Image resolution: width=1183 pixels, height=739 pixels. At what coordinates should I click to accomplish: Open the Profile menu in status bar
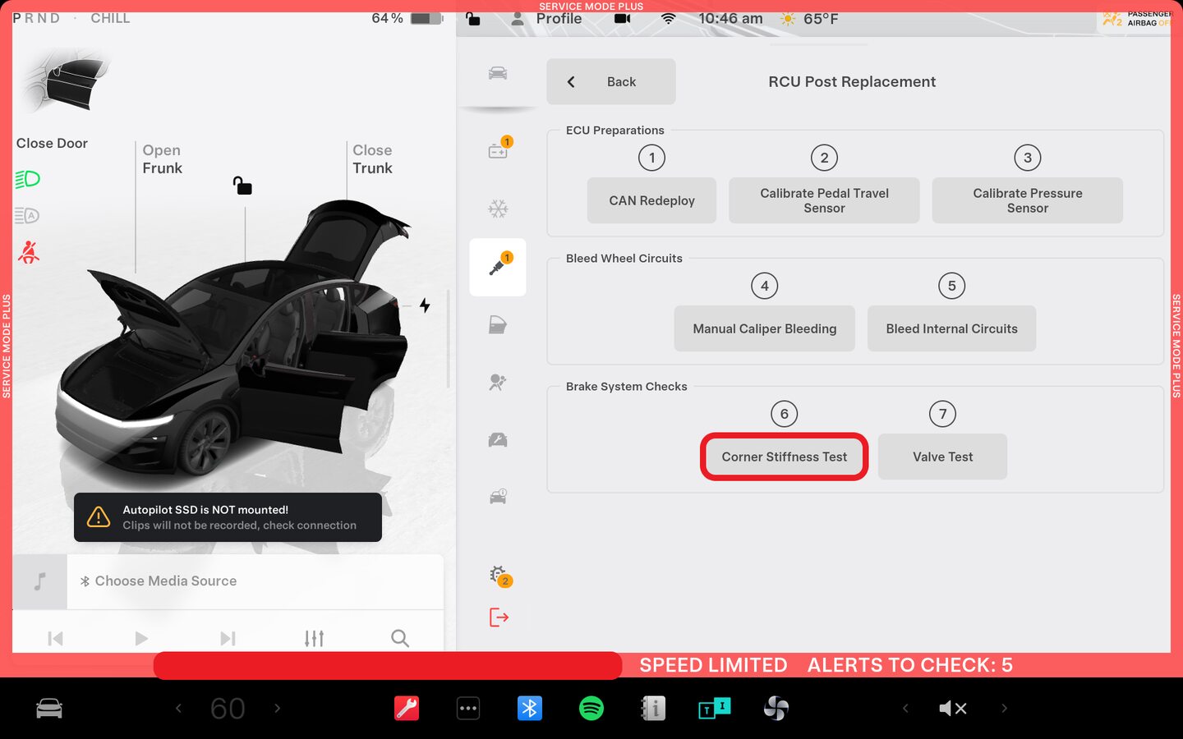click(x=547, y=19)
